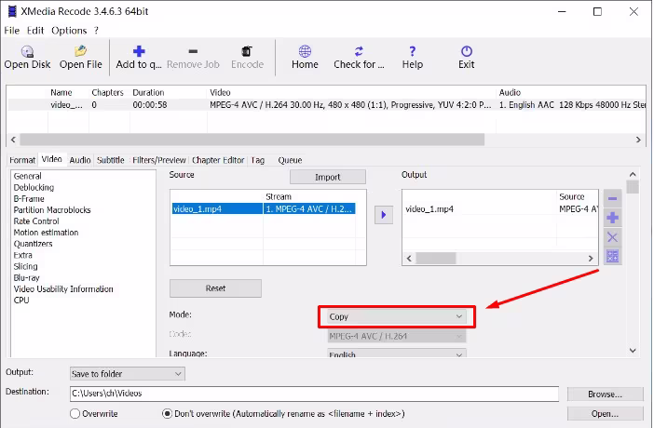Click the Encode toolbar icon

(x=247, y=51)
